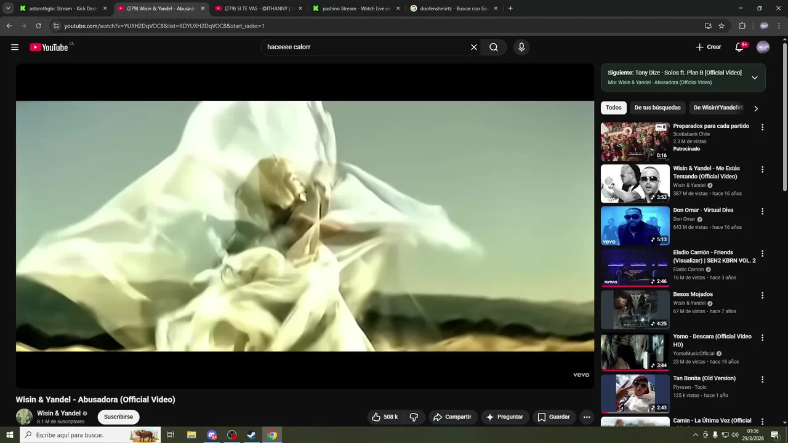Viewport: 788px width, 443px height.
Task: Open options for the Scotiabank sponsored ad
Action: (762, 127)
